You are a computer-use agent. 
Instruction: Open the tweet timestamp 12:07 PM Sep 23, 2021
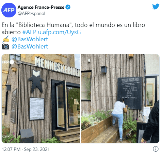(x=26, y=149)
